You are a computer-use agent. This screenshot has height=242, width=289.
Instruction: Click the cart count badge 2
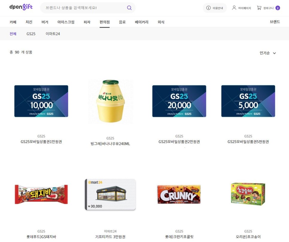(278, 8)
